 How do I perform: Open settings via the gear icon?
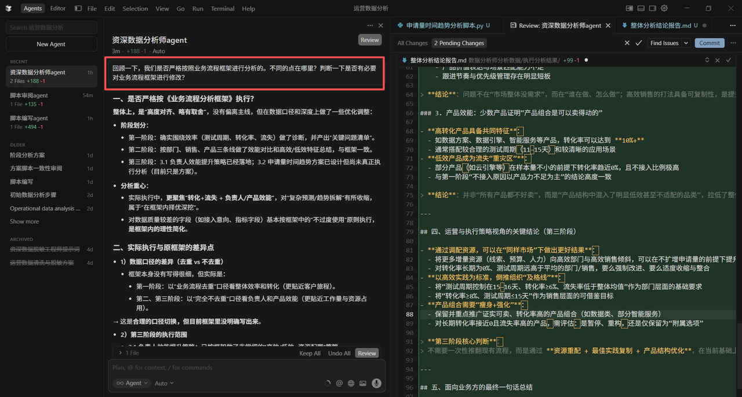click(x=664, y=8)
